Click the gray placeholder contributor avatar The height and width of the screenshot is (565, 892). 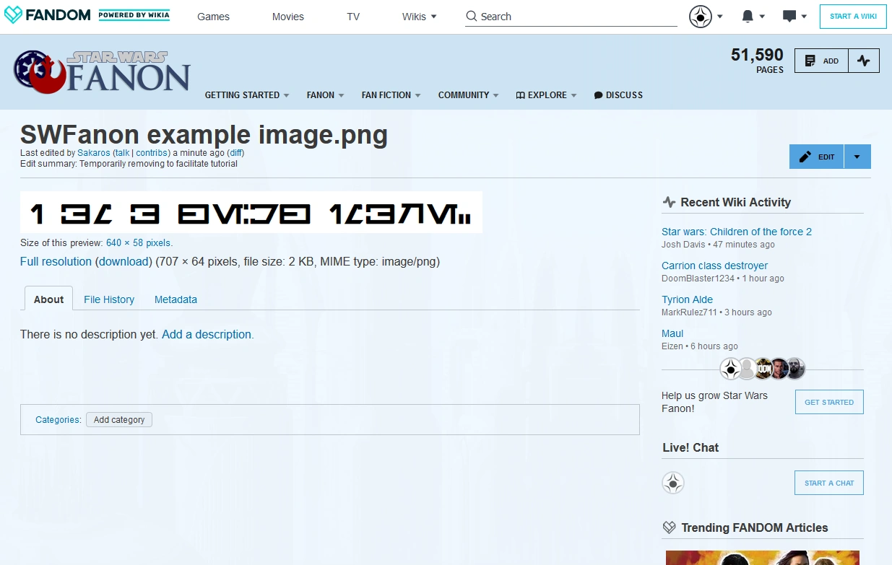(747, 369)
